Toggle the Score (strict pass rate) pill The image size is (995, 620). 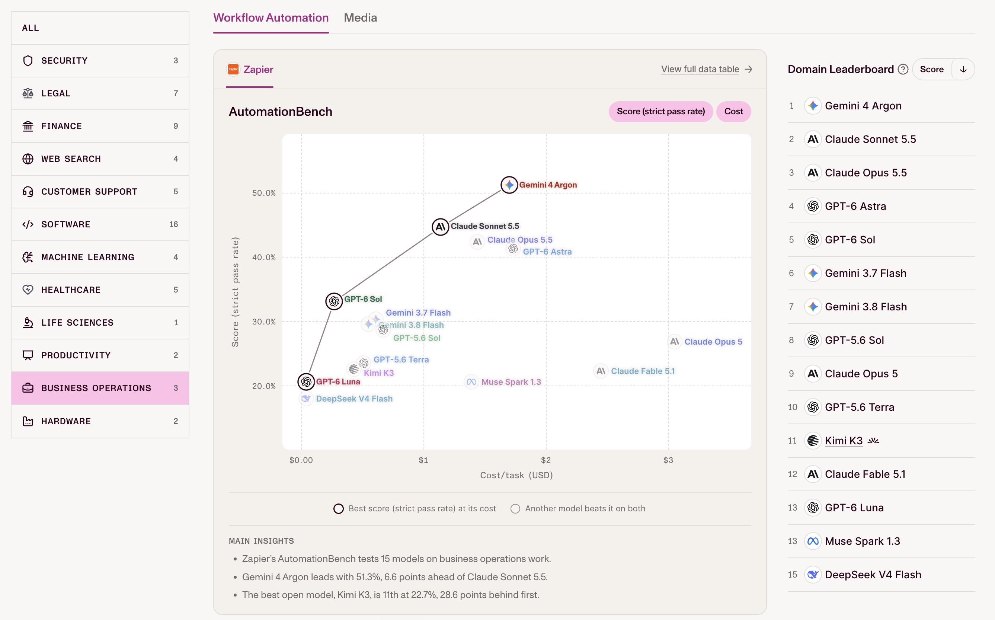click(661, 112)
